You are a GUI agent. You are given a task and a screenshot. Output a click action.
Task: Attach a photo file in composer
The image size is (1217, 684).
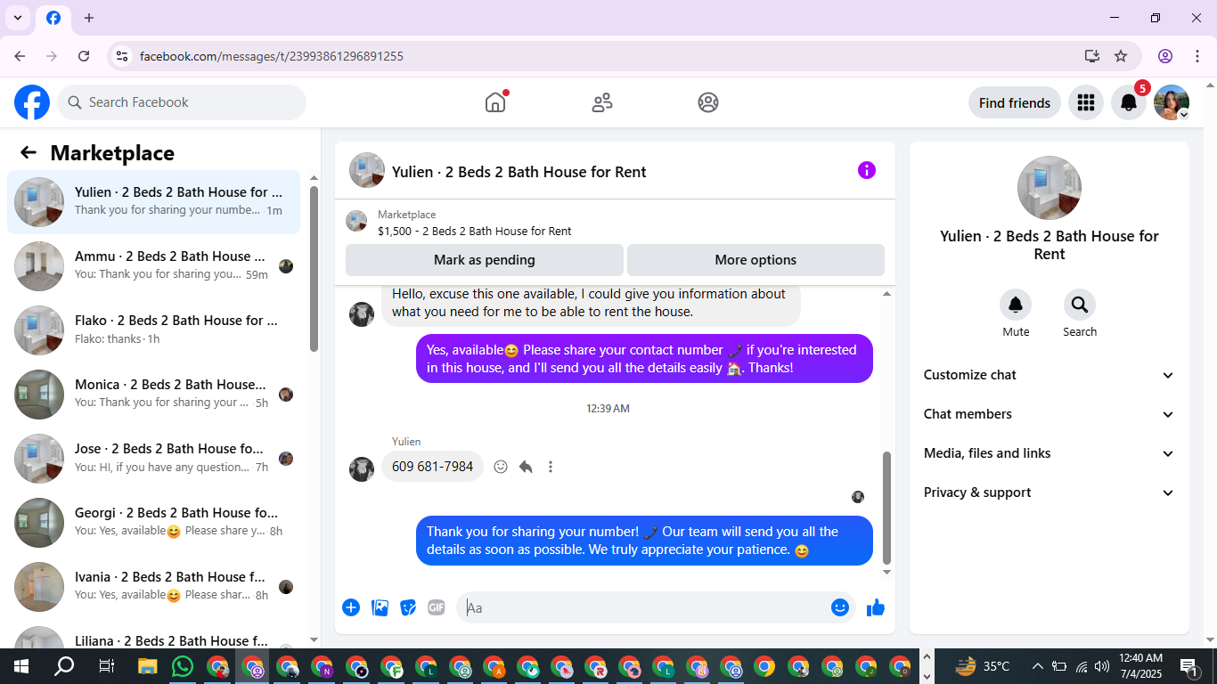tap(380, 607)
